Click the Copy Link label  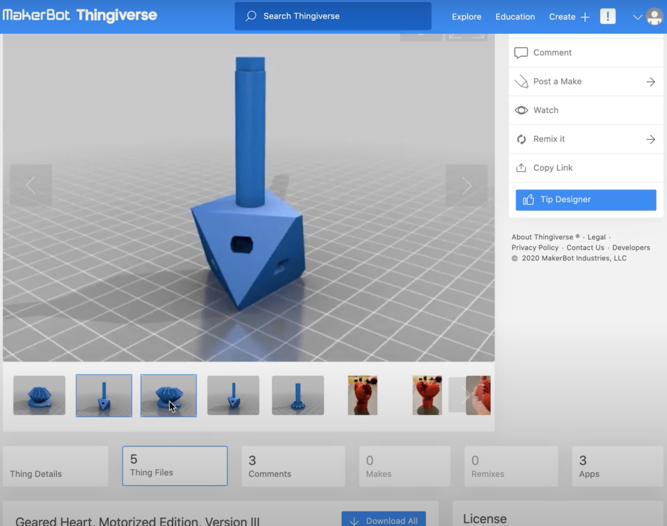(553, 168)
